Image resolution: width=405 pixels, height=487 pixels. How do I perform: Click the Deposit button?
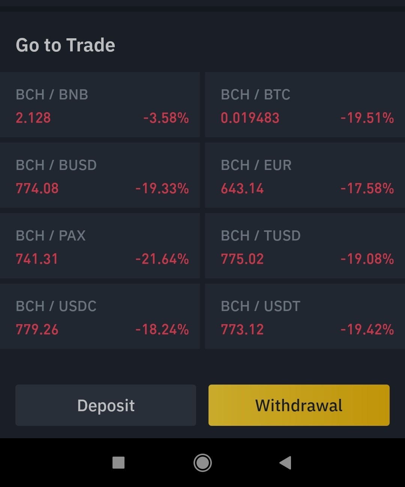pos(106,405)
